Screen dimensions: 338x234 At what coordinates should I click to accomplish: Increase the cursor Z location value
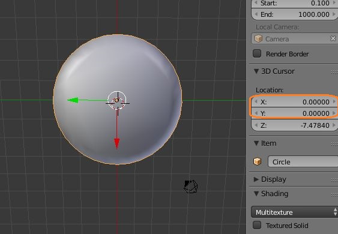click(334, 125)
